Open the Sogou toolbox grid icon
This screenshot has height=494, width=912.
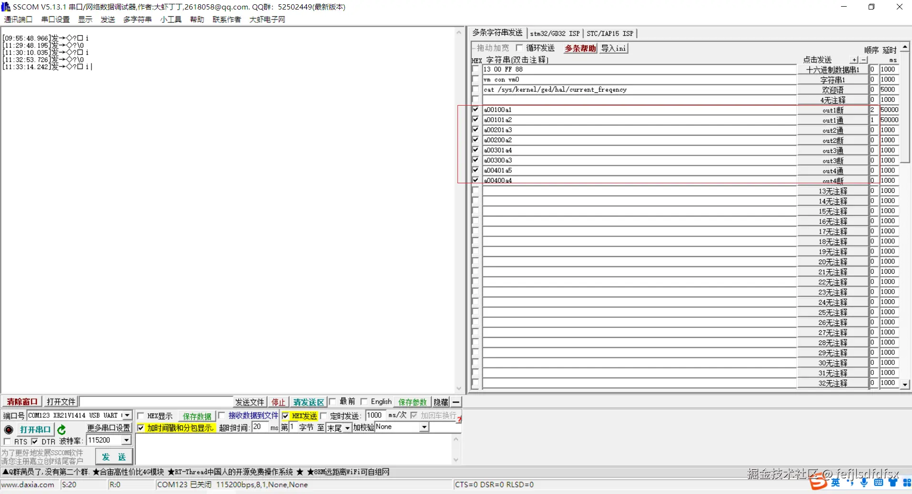pyautogui.click(x=907, y=483)
